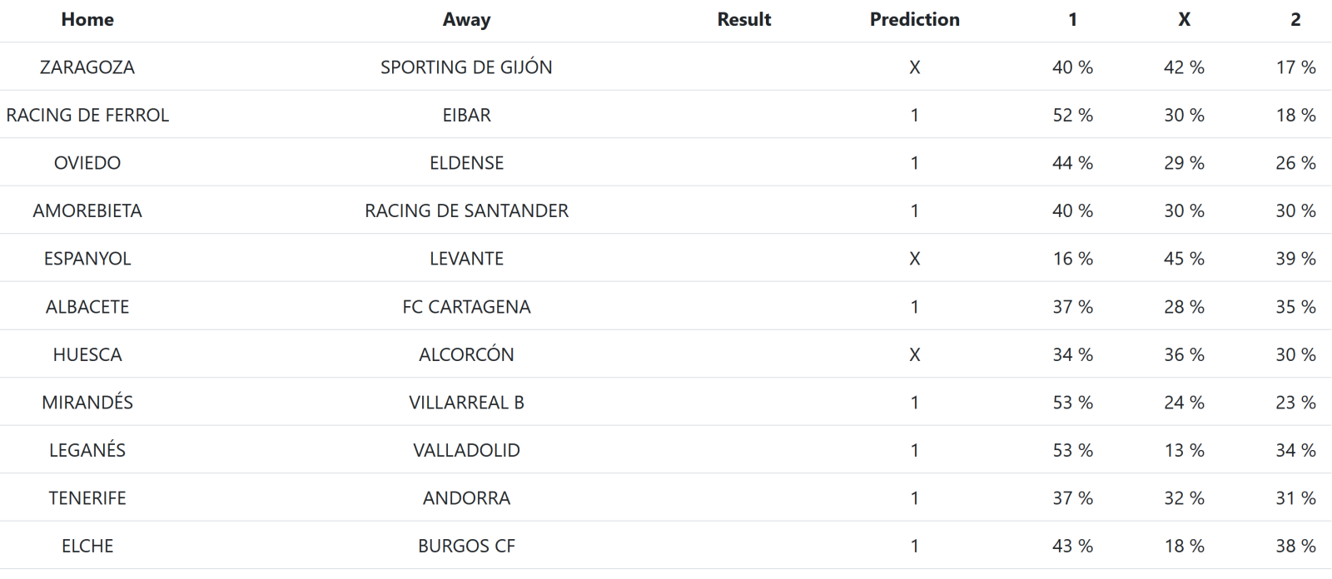Viewport: 1332px width, 579px height.
Task: Select the RACING DE FERROL cell
Action: [87, 116]
